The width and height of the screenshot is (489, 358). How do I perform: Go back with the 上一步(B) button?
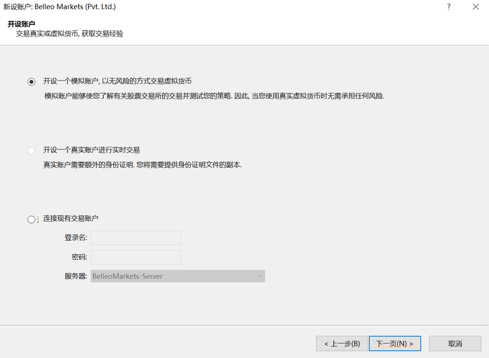(x=342, y=343)
